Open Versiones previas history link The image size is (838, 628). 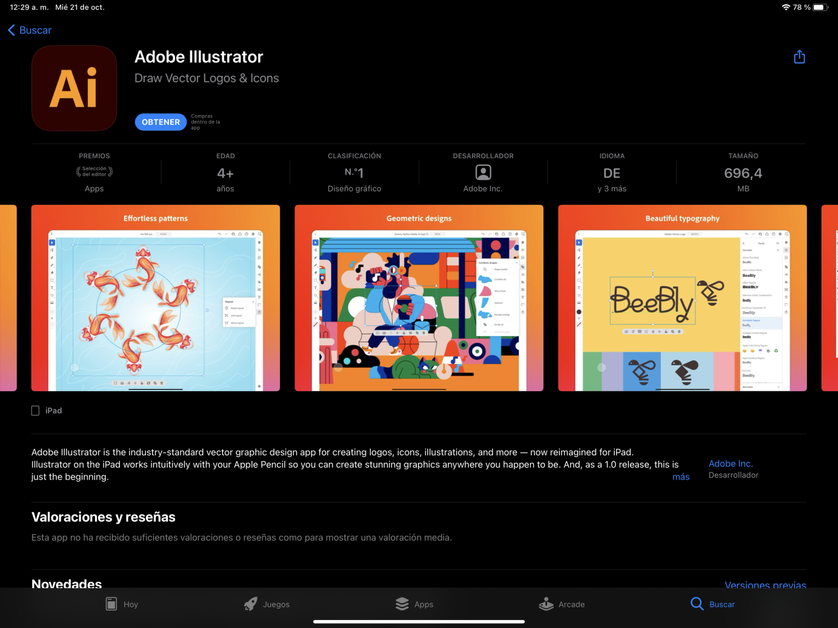coord(765,585)
